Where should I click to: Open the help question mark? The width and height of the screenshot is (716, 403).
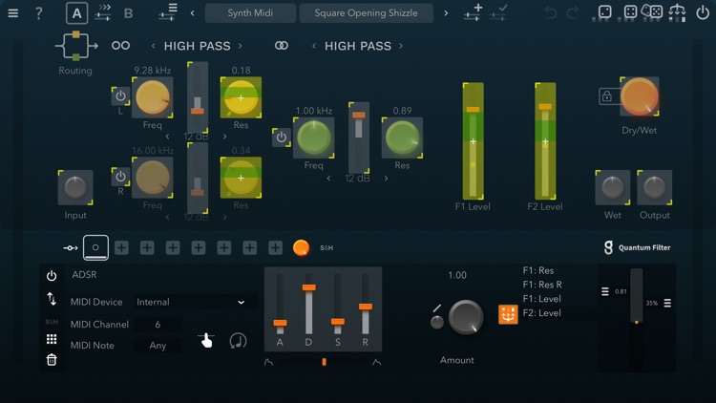click(x=39, y=12)
